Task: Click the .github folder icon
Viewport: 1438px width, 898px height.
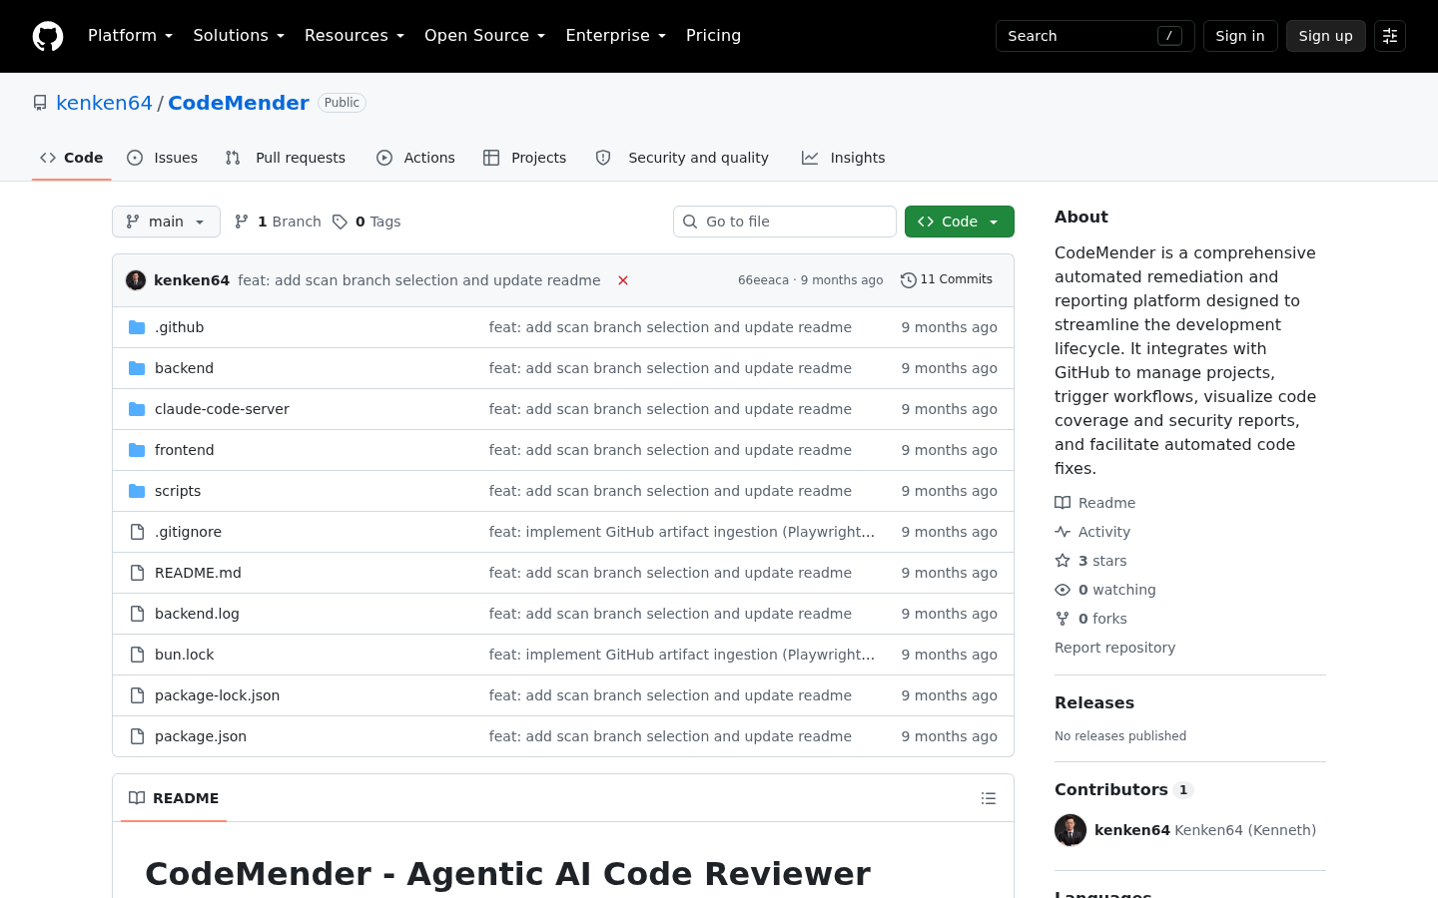Action: coord(137,327)
